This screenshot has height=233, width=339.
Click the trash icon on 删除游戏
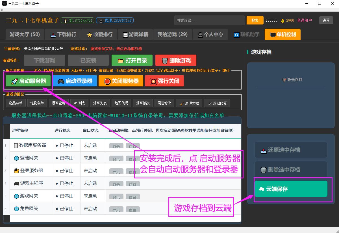tap(165, 61)
